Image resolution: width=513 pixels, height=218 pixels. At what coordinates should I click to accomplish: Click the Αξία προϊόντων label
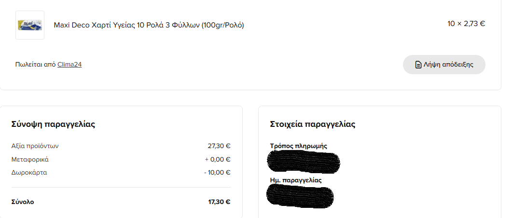[x=35, y=146]
